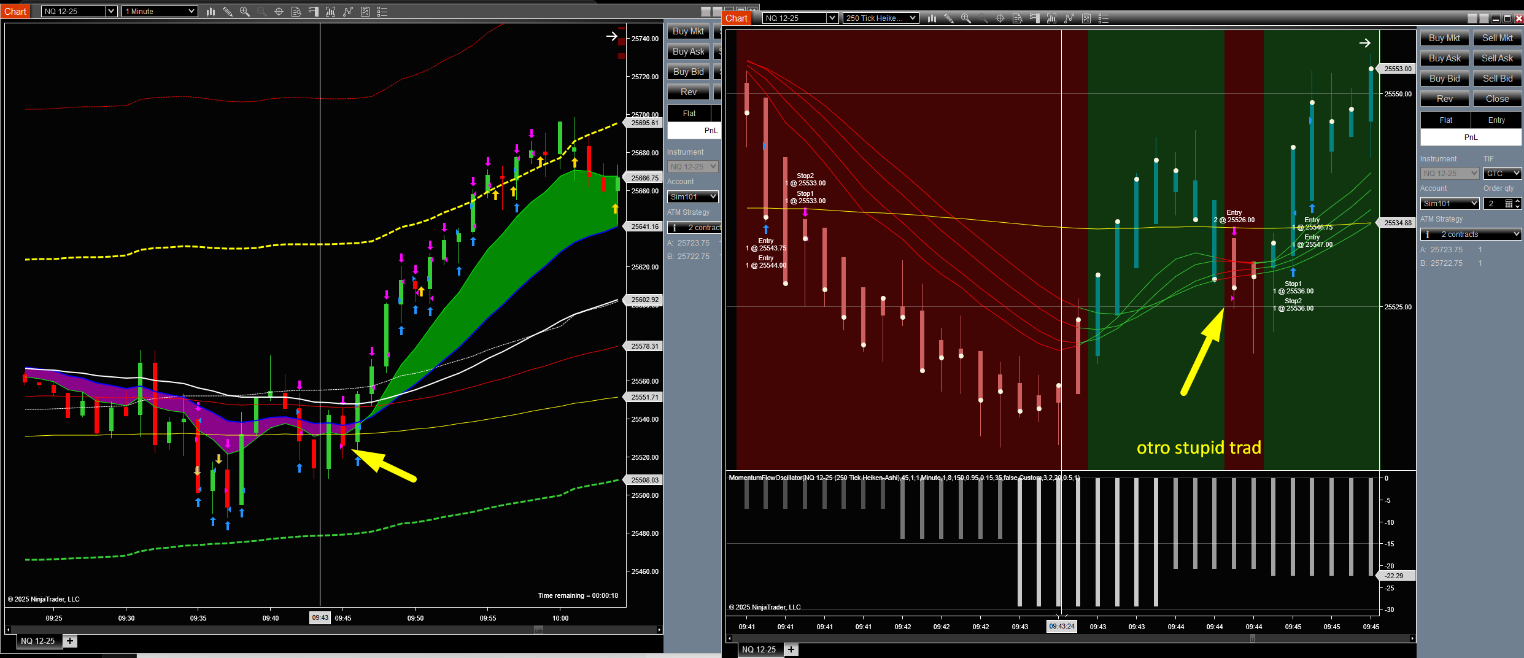Open Data Series icon in 1 Minute chart toolbar
The width and height of the screenshot is (1524, 658).
(x=211, y=12)
